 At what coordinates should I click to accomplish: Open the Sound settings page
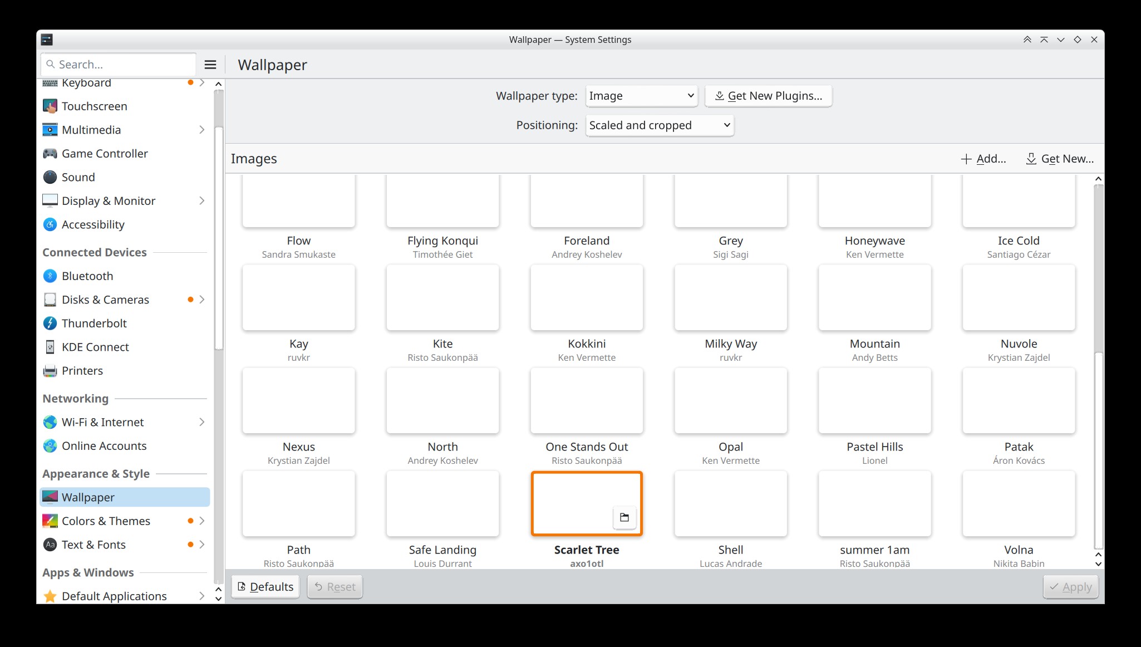pyautogui.click(x=125, y=177)
